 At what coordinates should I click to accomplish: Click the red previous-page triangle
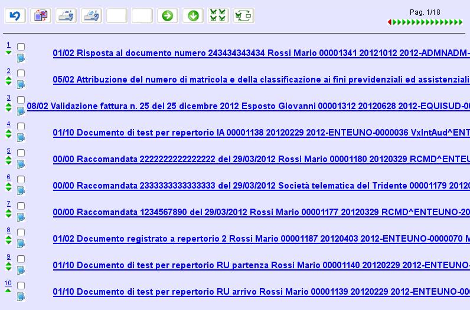(389, 22)
